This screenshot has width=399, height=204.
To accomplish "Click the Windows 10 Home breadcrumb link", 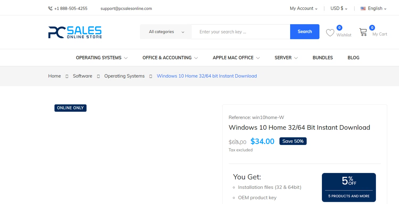I will click(x=207, y=76).
